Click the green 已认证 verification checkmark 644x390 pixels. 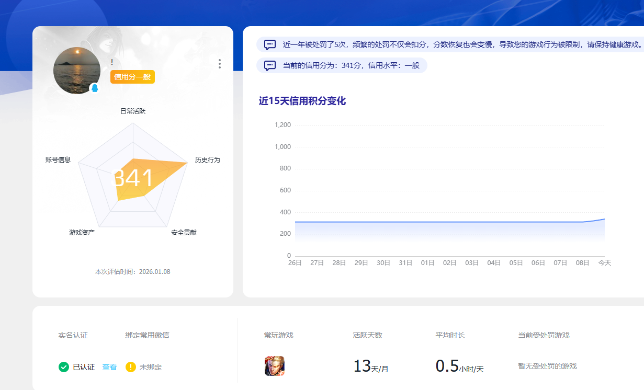pyautogui.click(x=64, y=367)
